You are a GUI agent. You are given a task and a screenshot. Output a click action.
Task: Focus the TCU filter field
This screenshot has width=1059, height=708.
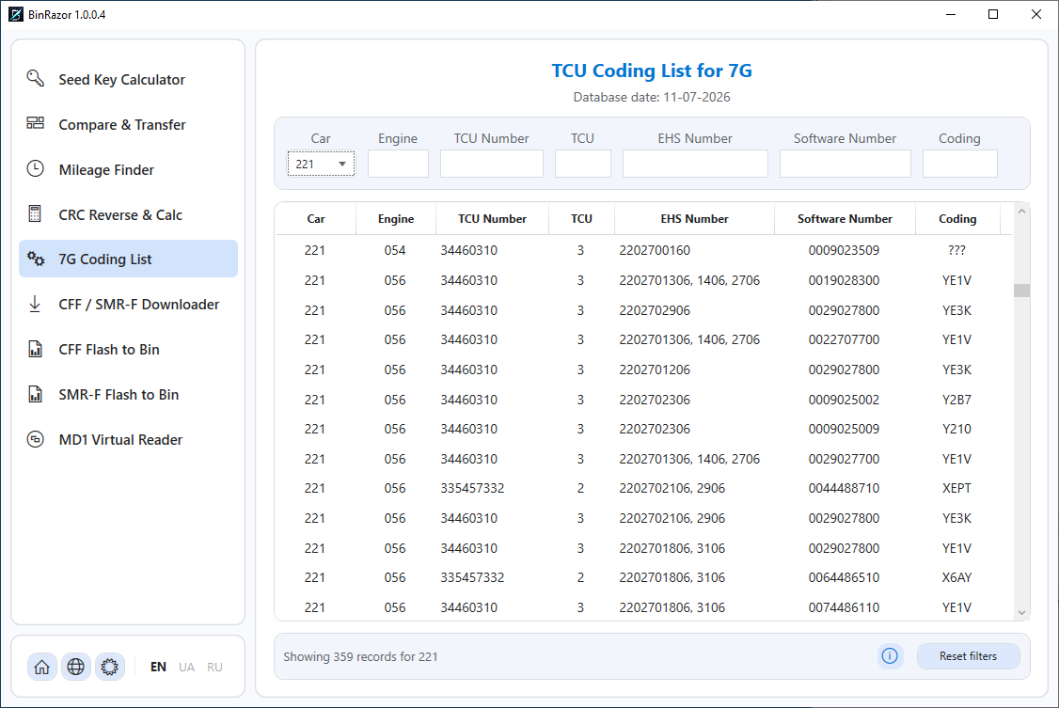[x=583, y=164]
